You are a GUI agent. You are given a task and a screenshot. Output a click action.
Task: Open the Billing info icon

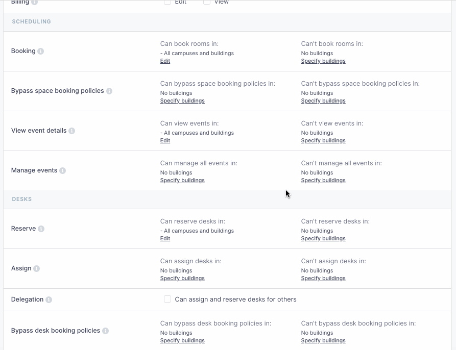coord(33,2)
